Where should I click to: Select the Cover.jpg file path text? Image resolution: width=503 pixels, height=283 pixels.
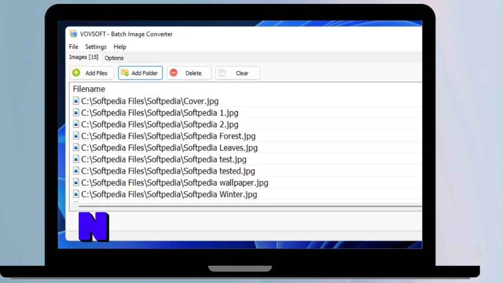point(150,101)
